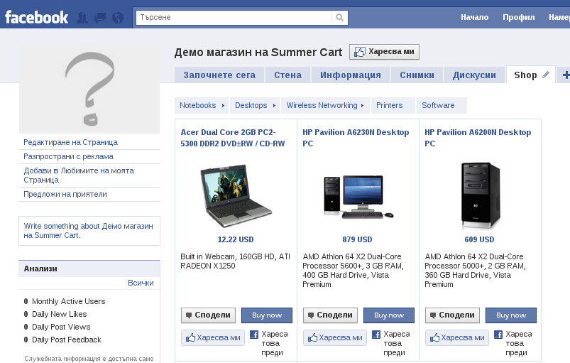Open the Снимки tab
570x363 pixels.
(x=412, y=75)
